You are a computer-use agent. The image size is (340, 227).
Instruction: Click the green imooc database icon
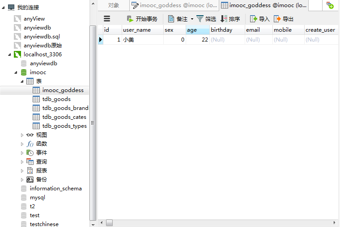pyautogui.click(x=24, y=72)
